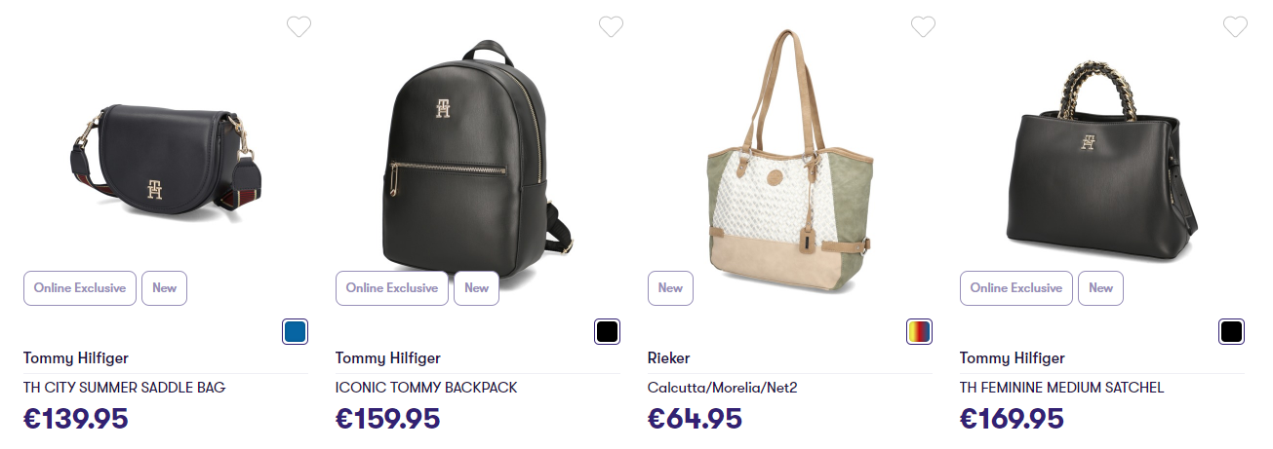1273x449 pixels.
Task: Select black swatch for Feminine Medium Satchel
Action: pos(1232,331)
